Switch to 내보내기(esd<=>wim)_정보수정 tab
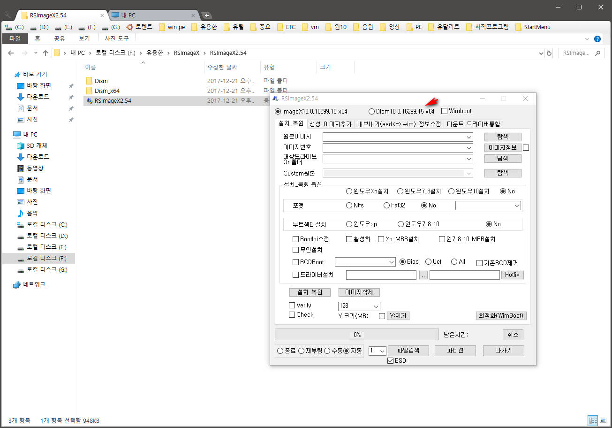612x428 pixels. pyautogui.click(x=399, y=124)
